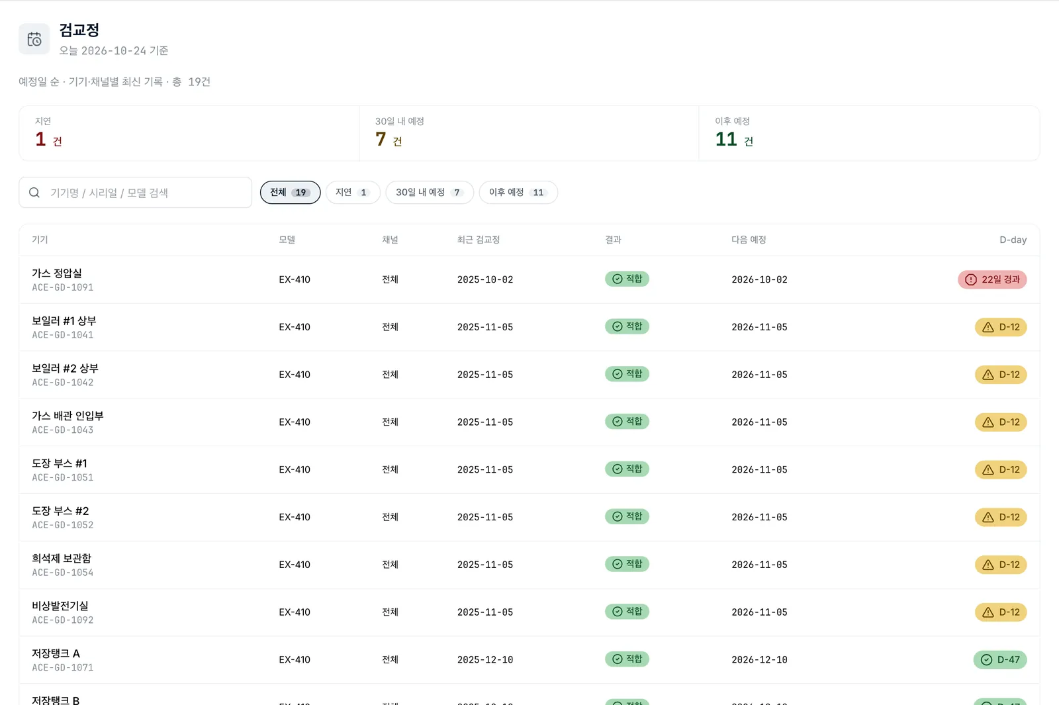Click the 모델 column header

[287, 240]
